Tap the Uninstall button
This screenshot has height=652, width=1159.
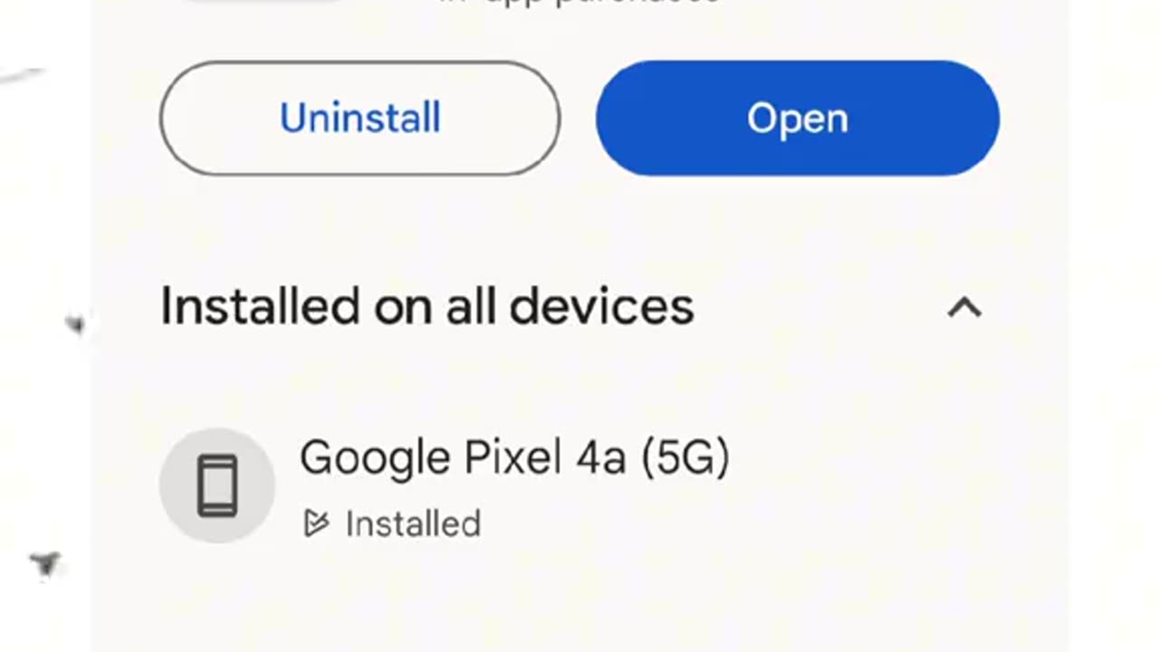pyautogui.click(x=360, y=118)
